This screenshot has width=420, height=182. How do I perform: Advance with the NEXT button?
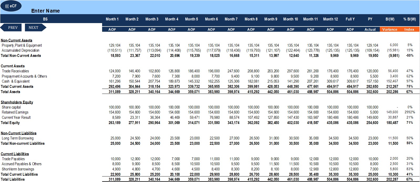tap(35, 28)
